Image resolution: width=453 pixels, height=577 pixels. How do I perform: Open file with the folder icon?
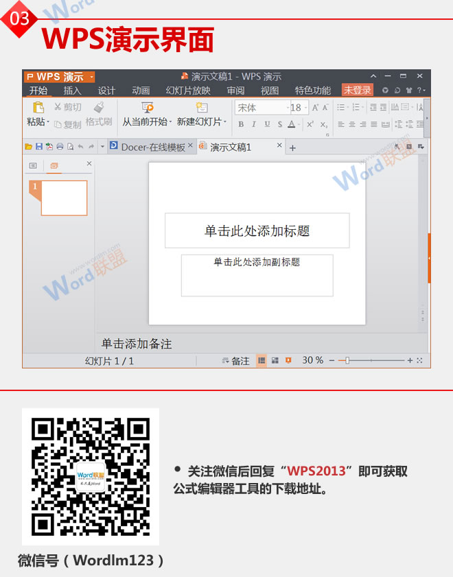click(28, 147)
